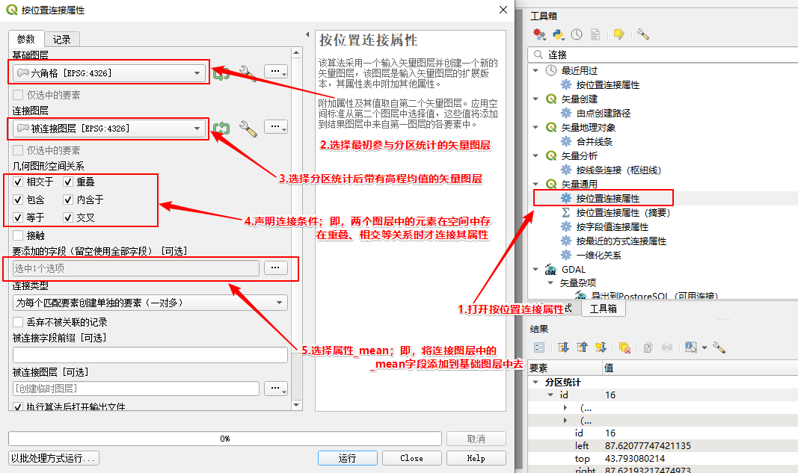This screenshot has height=473, width=798.
Task: Click wrench icon next to 六角格 layer
Action: [248, 72]
